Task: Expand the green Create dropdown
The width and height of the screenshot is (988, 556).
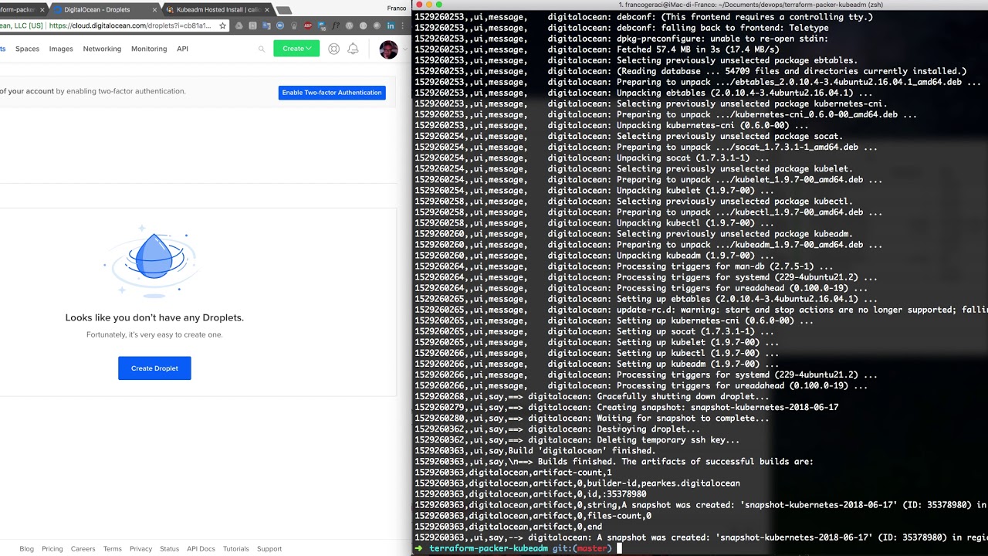Action: coord(296,49)
